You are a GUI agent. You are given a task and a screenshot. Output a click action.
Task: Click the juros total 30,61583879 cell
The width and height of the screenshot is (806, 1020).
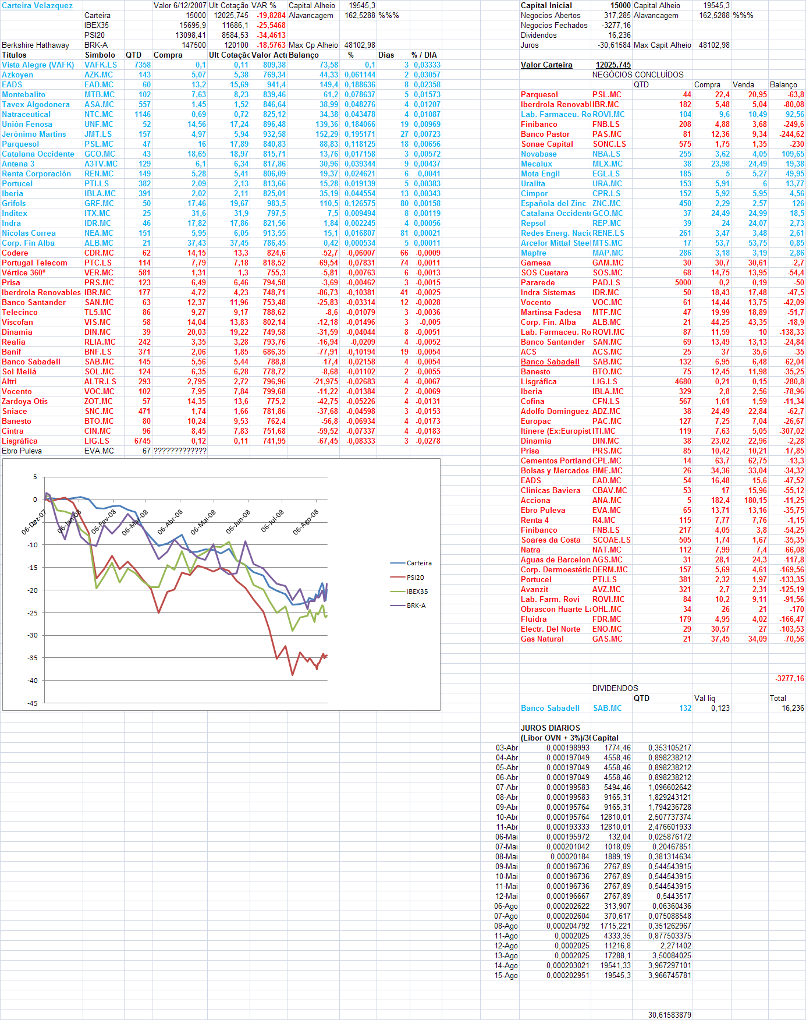(669, 1015)
